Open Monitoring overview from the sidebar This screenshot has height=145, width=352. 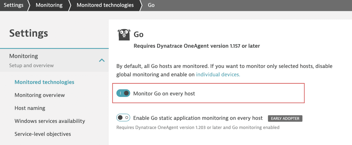point(39,95)
